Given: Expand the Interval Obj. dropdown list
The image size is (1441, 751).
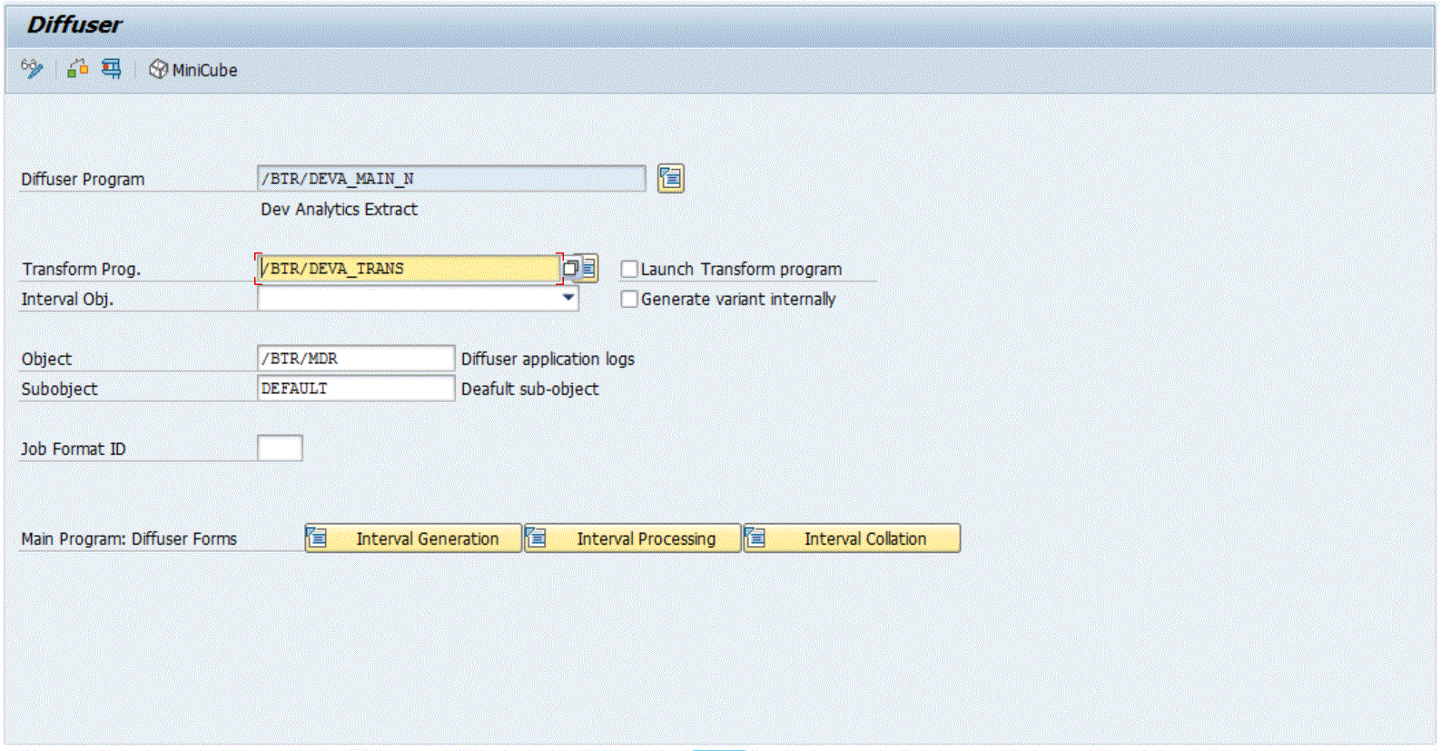Looking at the screenshot, I should [x=568, y=298].
